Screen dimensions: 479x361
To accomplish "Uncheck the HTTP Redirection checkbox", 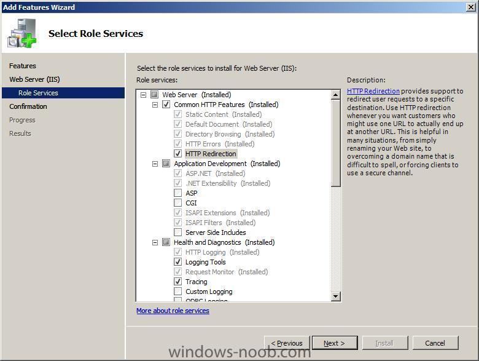I will [x=177, y=154].
